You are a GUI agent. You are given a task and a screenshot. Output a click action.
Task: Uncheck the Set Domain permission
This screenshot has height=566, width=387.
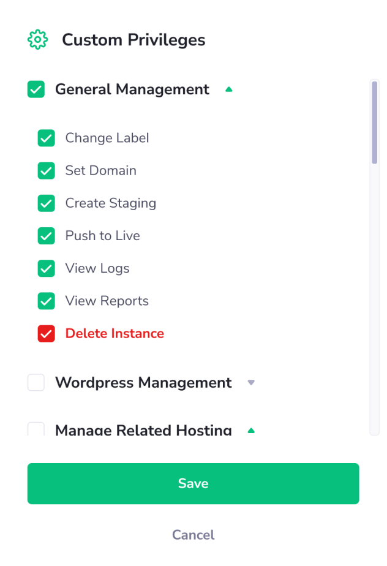tap(46, 170)
